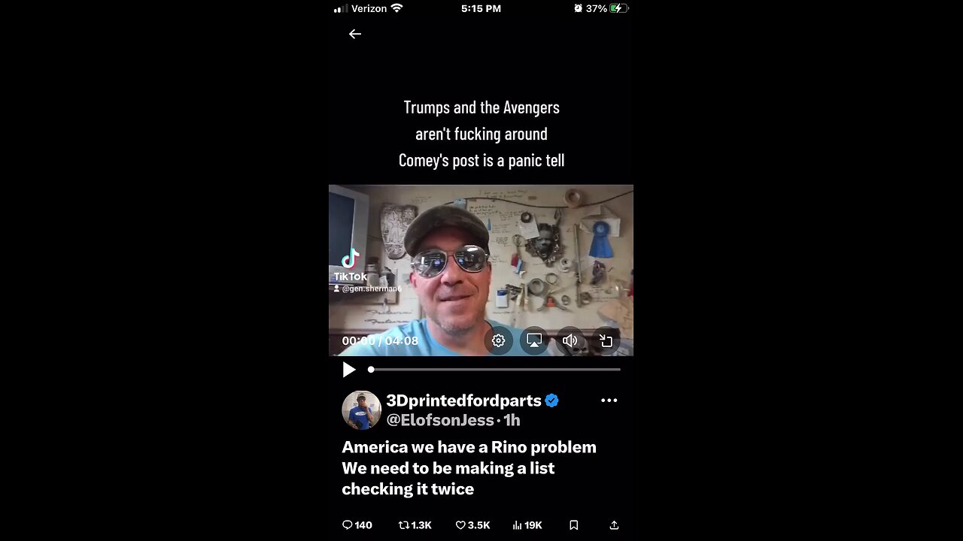The width and height of the screenshot is (963, 541).
Task: Tap the blue verified badge
Action: (552, 400)
